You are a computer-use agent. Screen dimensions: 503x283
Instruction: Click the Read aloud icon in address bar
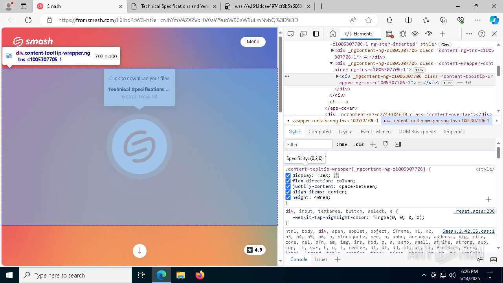tap(353, 20)
